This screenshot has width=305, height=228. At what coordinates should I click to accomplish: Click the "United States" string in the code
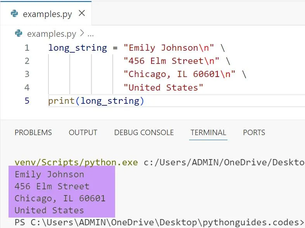pyautogui.click(x=163, y=87)
